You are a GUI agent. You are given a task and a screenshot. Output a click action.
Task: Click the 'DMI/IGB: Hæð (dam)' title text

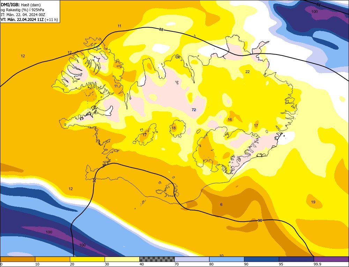tap(21, 5)
